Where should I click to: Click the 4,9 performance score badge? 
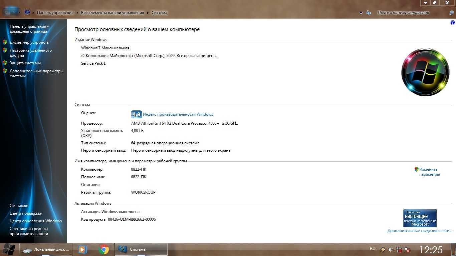[136, 114]
